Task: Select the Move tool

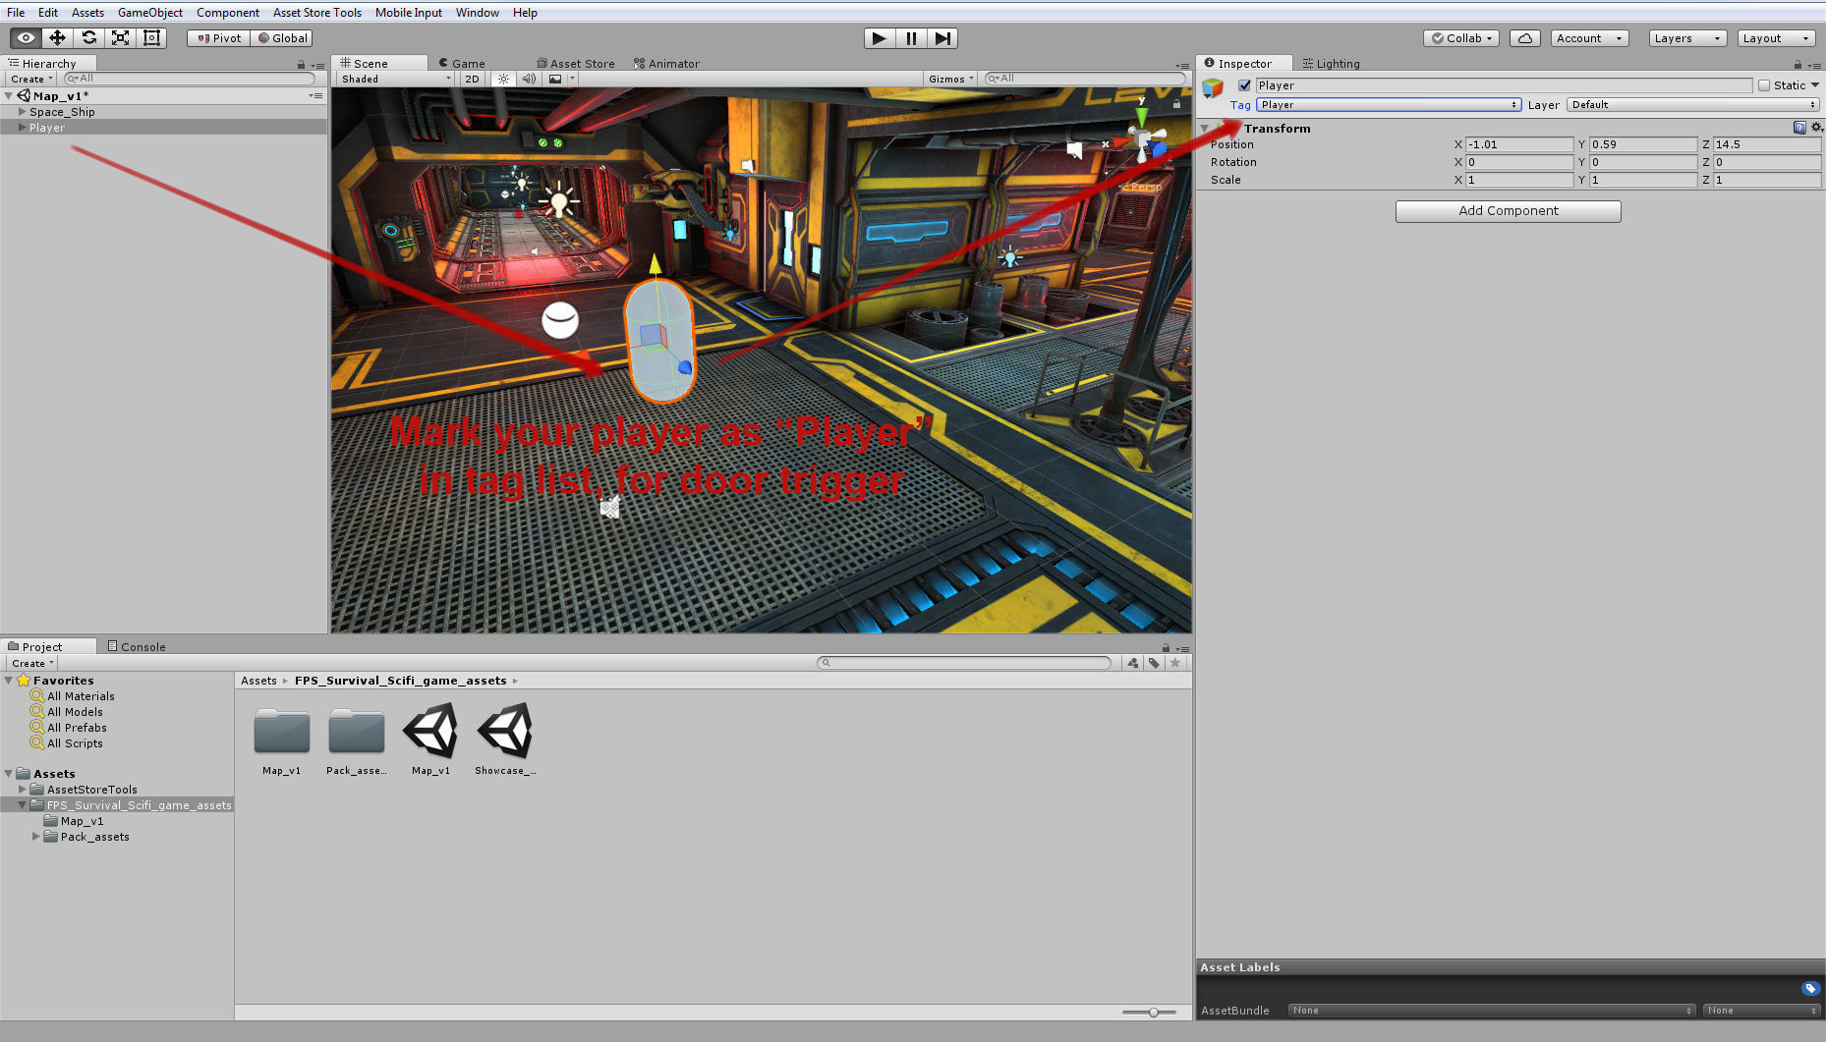Action: (x=57, y=38)
